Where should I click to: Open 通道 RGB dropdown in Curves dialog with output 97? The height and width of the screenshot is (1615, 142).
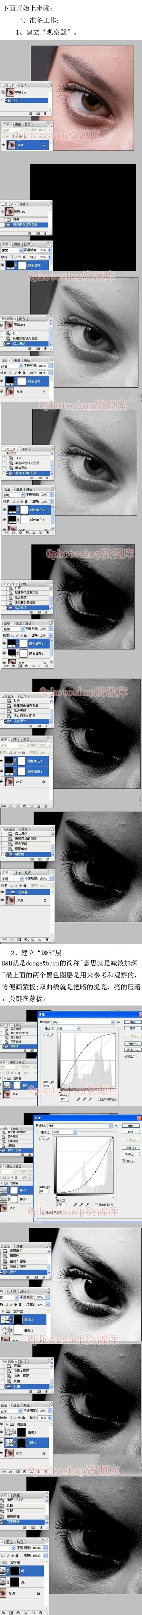65,1132
